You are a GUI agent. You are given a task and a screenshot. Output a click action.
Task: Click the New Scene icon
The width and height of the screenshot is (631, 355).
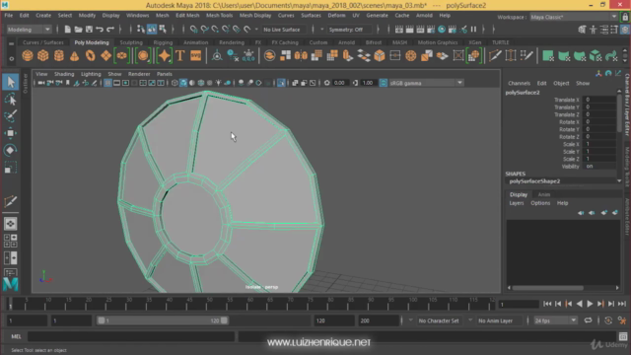67,30
